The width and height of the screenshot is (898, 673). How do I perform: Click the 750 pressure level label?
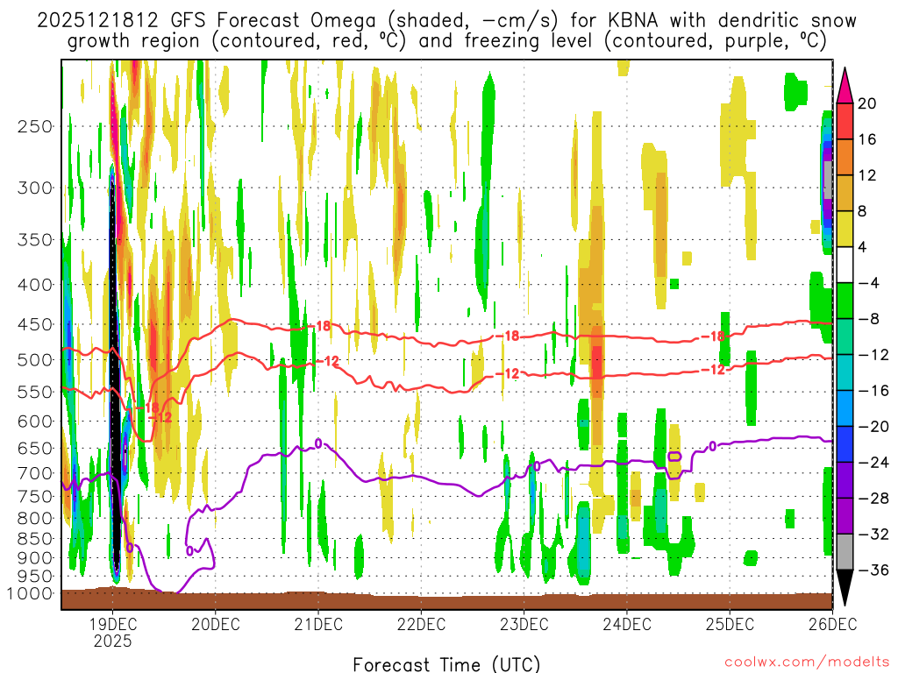click(x=35, y=497)
